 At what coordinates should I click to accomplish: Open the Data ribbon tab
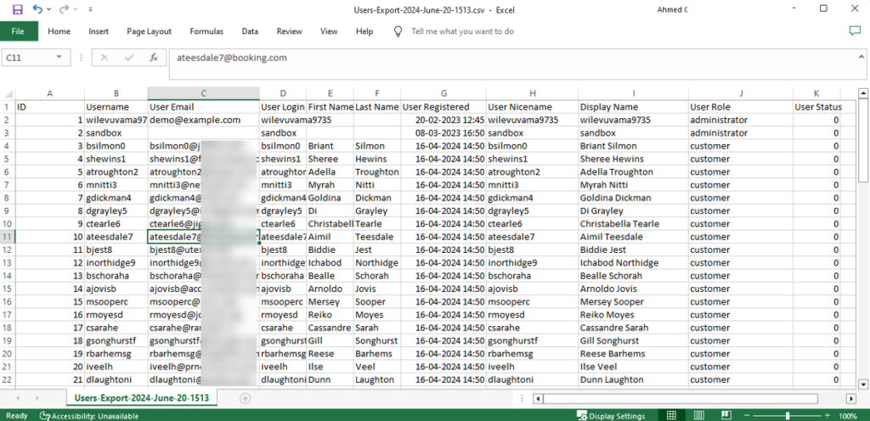point(250,31)
